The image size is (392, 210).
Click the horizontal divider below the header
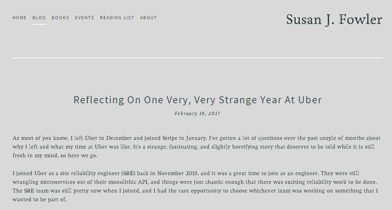click(197, 58)
